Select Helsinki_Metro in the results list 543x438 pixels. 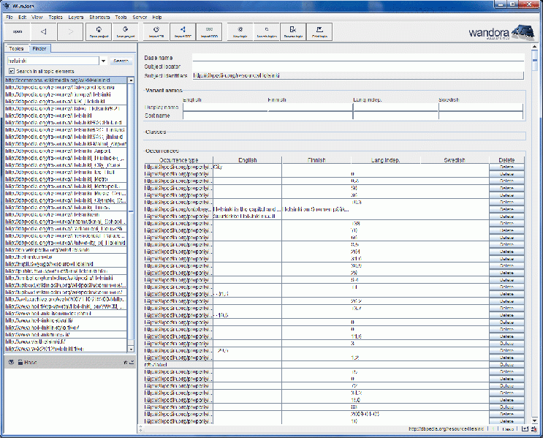point(56,178)
